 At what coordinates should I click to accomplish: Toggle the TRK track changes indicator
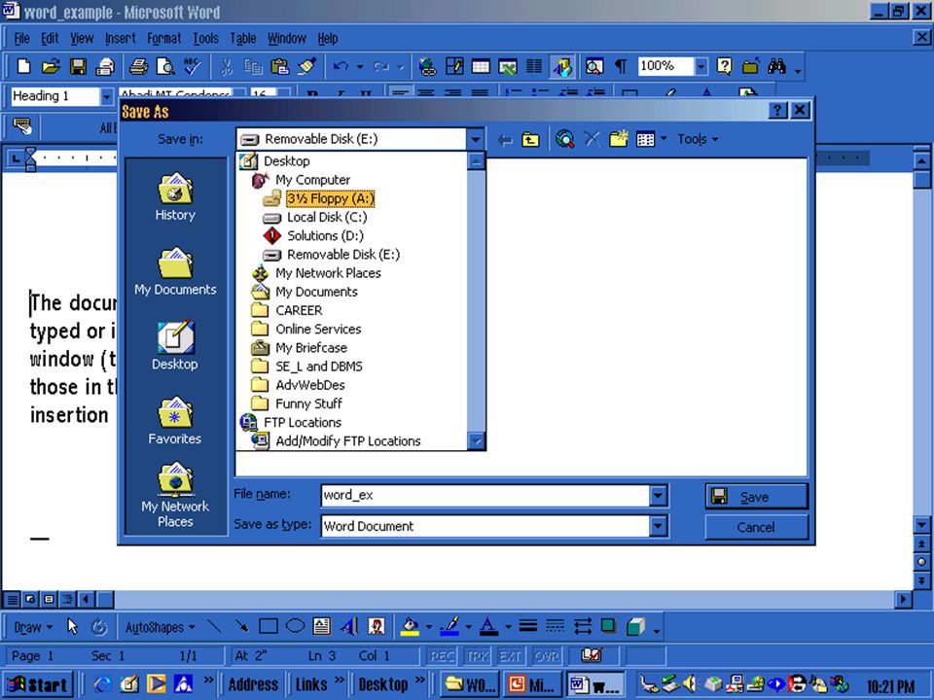(x=477, y=656)
